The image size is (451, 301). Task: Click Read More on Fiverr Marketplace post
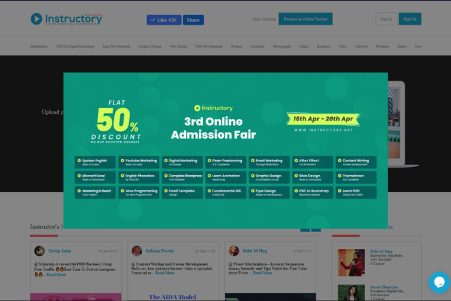(262, 273)
